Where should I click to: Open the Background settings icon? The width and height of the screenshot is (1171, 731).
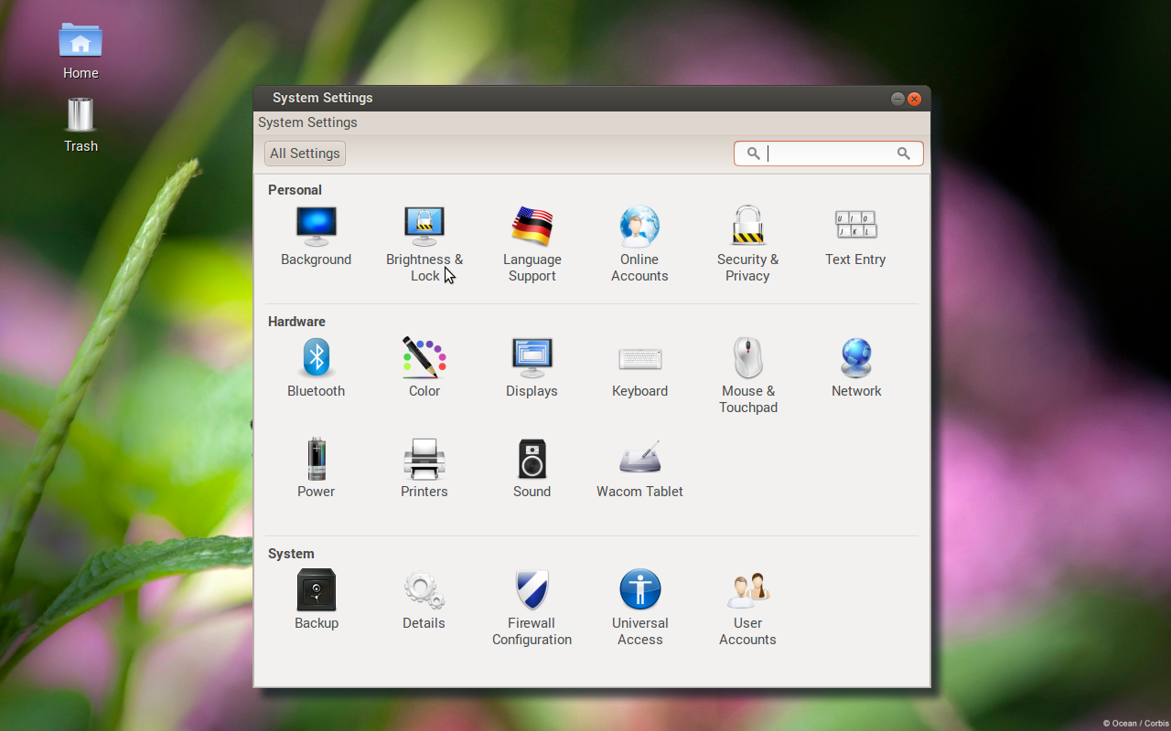coord(317,227)
